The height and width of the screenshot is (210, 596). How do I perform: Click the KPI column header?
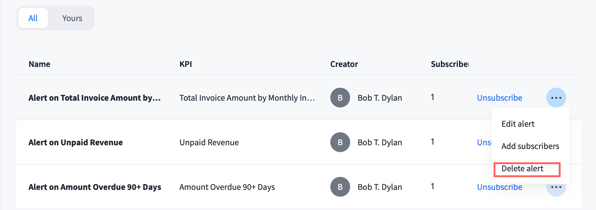point(186,64)
